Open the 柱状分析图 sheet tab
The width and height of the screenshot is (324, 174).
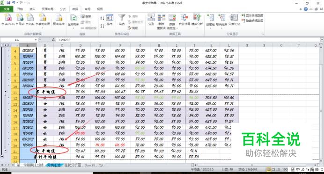pyautogui.click(x=73, y=165)
